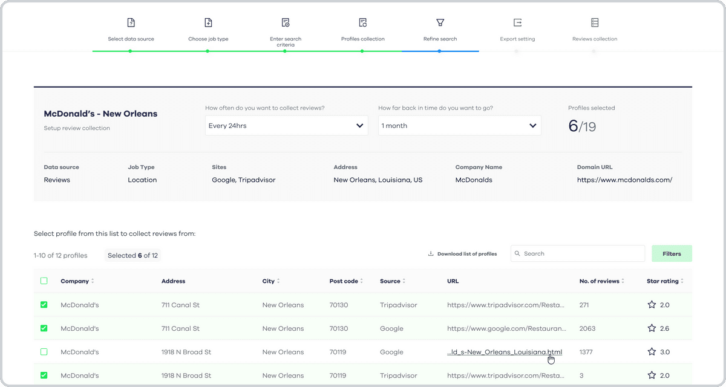This screenshot has height=387, width=726.
Task: Click the Reviews collection step icon
Action: (595, 22)
